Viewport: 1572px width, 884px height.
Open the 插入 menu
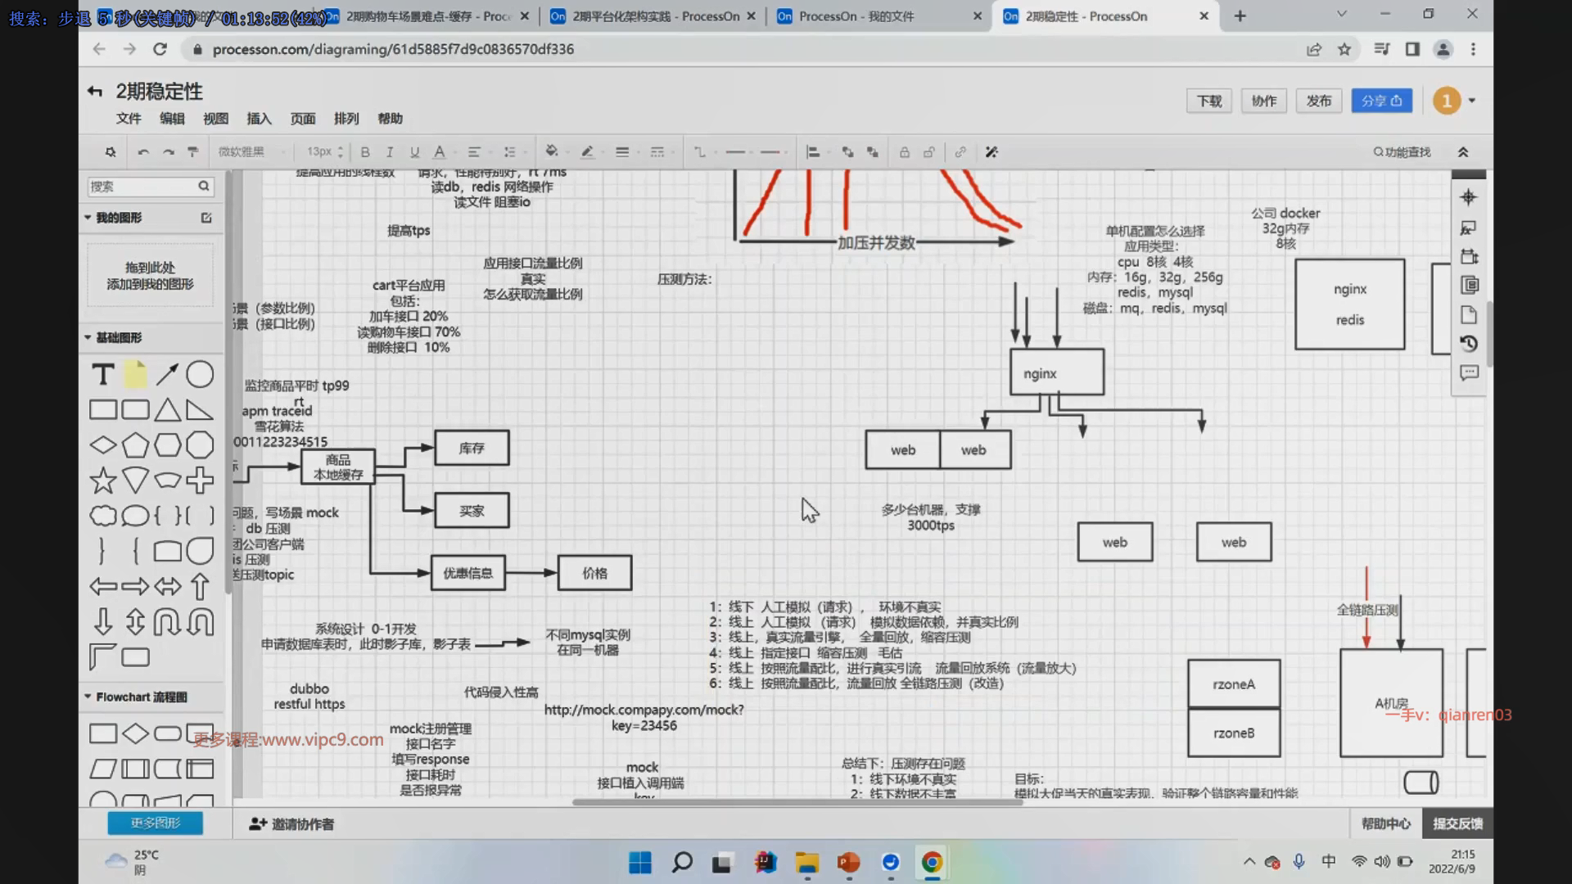tap(259, 119)
